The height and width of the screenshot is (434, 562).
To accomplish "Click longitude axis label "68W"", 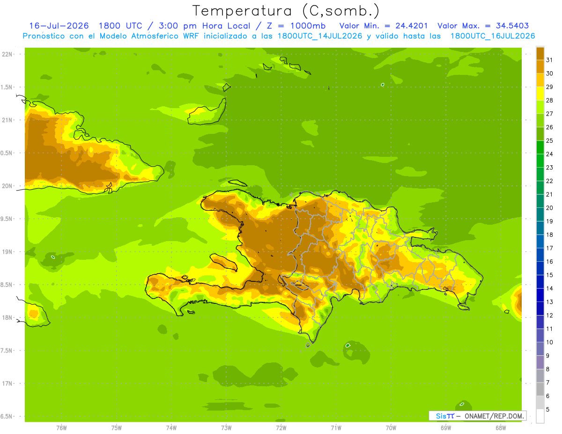I will (501, 428).
